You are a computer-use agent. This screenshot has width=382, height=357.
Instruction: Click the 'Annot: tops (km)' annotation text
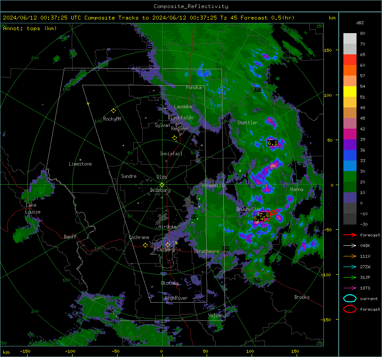[30, 28]
